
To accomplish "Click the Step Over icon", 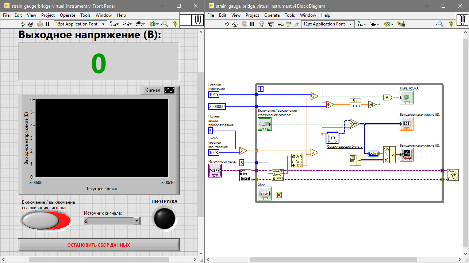I will click(x=288, y=24).
